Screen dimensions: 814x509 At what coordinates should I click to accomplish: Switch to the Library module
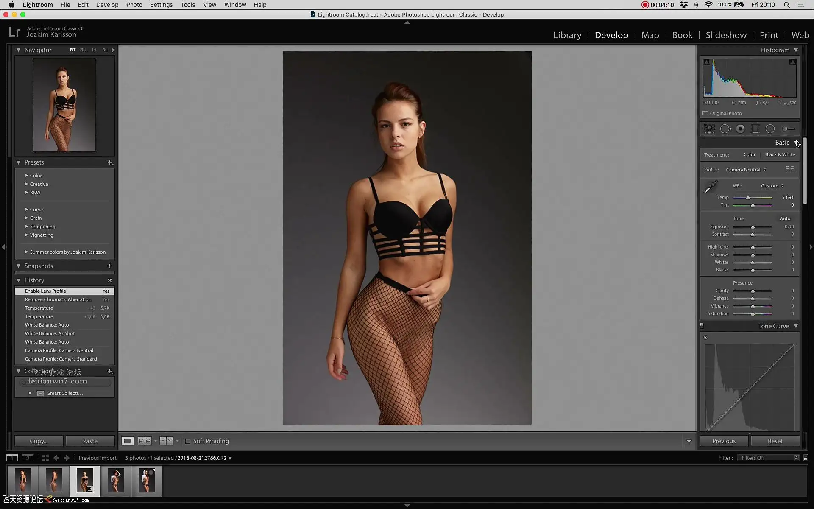567,35
